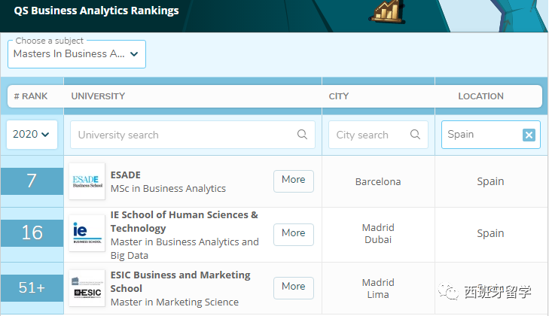Click the City search input field

[x=369, y=135]
